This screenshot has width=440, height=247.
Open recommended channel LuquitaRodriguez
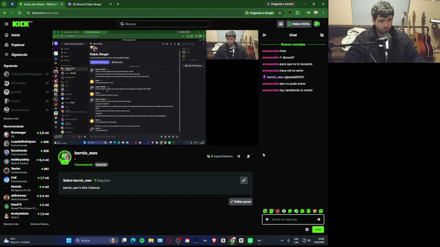pos(26,143)
